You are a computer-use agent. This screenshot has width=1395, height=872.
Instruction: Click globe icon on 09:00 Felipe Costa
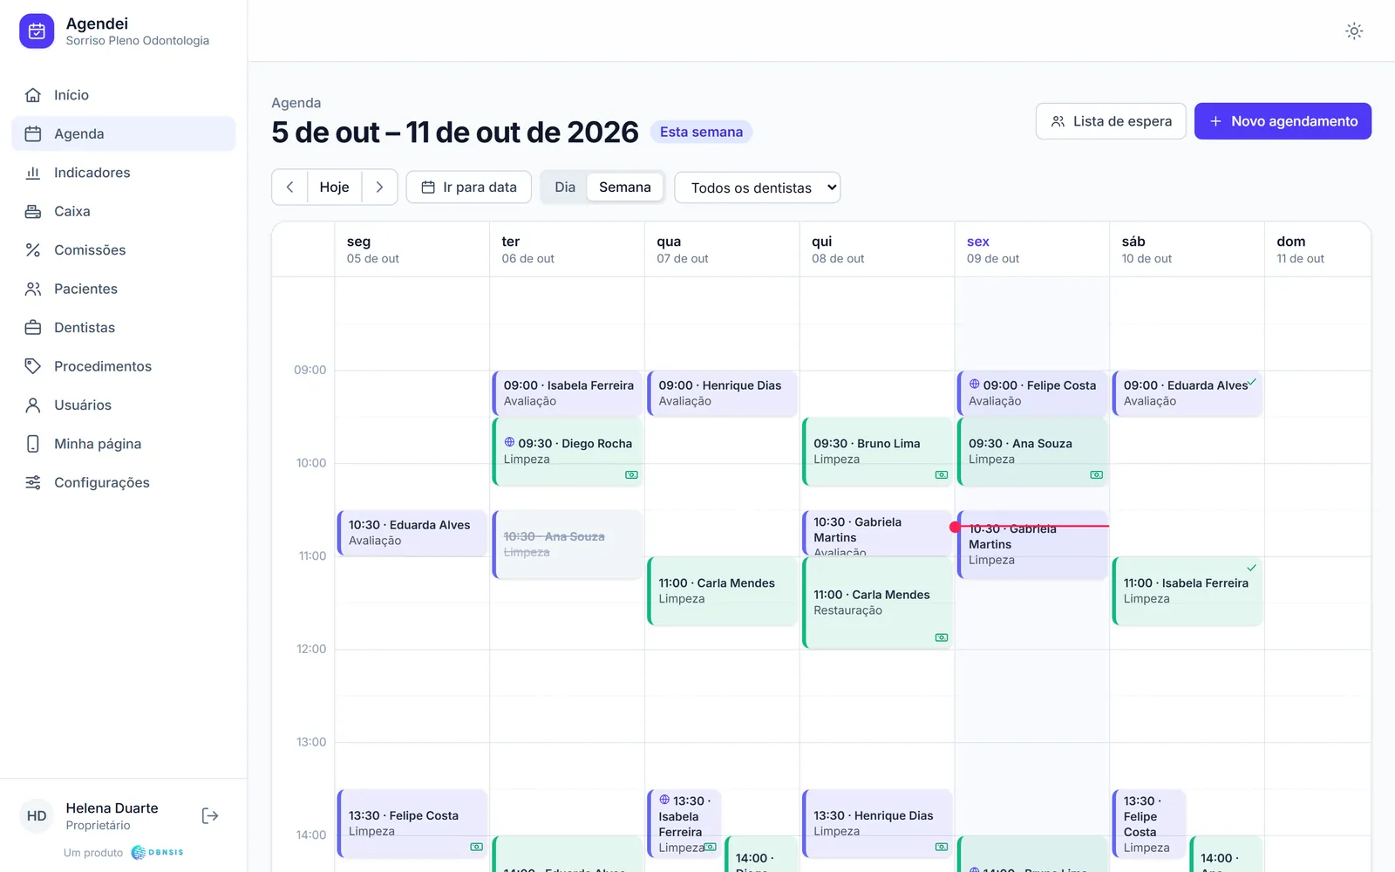pyautogui.click(x=975, y=385)
